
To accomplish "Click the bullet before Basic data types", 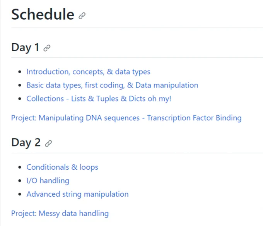I will pyautogui.click(x=20, y=85).
